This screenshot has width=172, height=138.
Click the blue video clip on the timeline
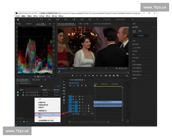tap(108, 102)
